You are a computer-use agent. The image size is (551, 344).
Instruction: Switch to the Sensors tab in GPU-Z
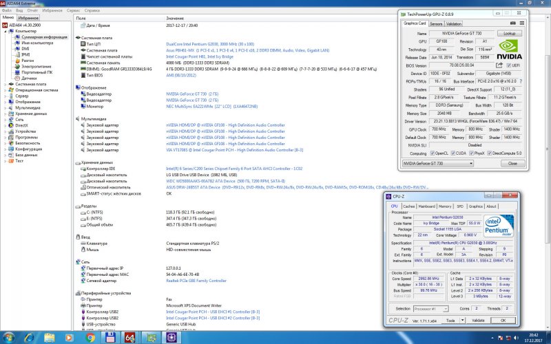(437, 23)
